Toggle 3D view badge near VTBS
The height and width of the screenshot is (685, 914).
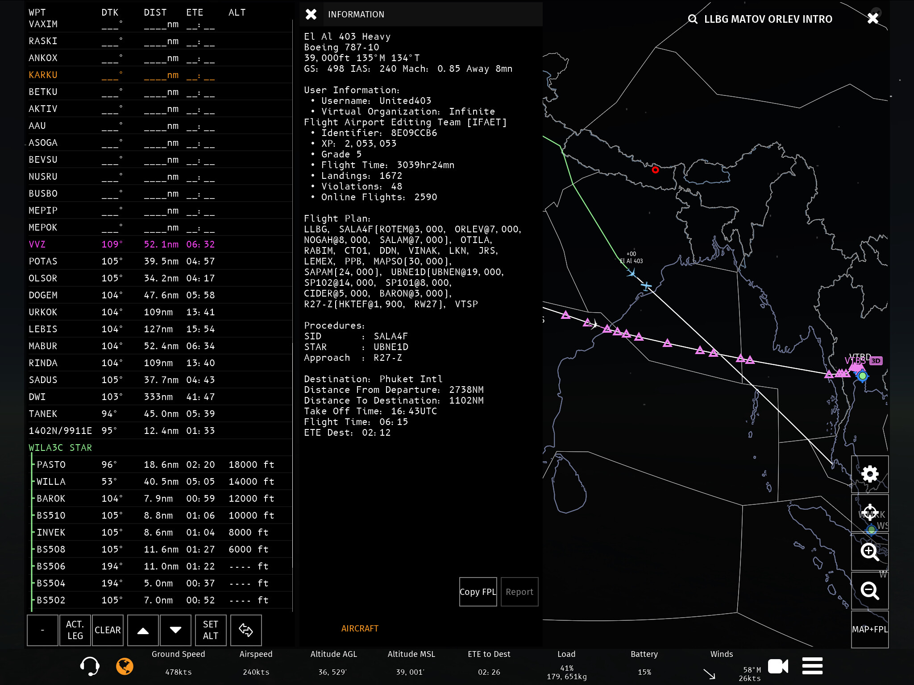tap(876, 361)
